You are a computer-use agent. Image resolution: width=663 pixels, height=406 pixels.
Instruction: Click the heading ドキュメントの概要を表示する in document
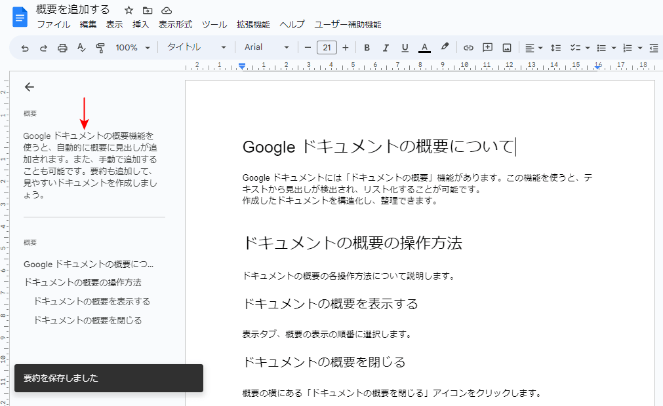click(x=331, y=304)
